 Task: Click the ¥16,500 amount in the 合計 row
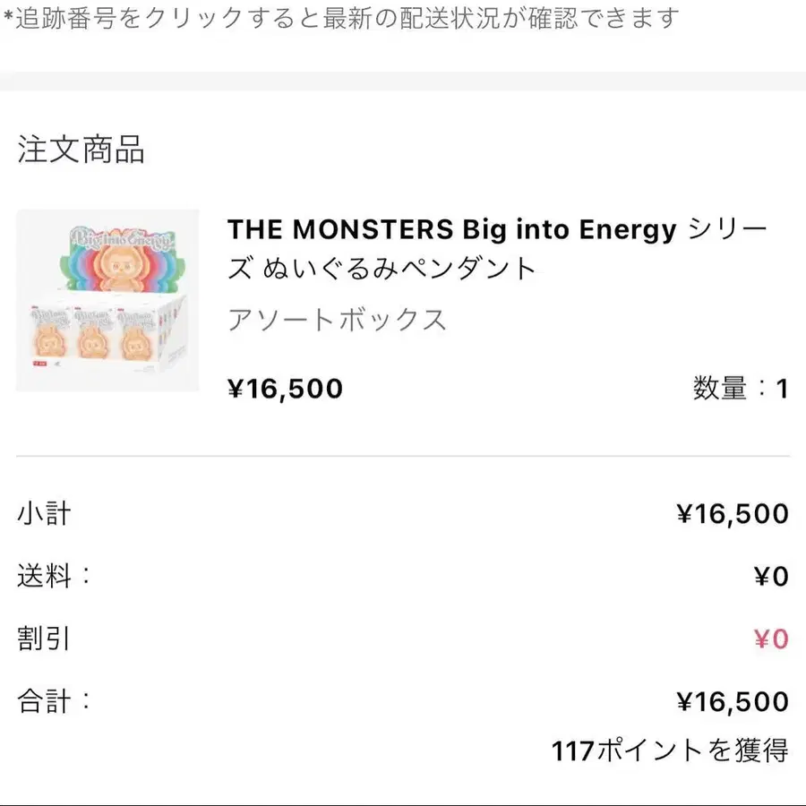point(732,702)
